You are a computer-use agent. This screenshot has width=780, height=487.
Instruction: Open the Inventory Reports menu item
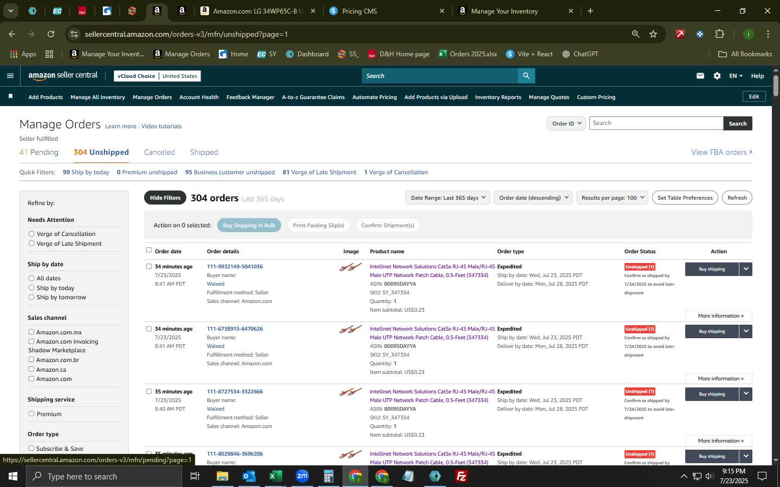pyautogui.click(x=498, y=97)
